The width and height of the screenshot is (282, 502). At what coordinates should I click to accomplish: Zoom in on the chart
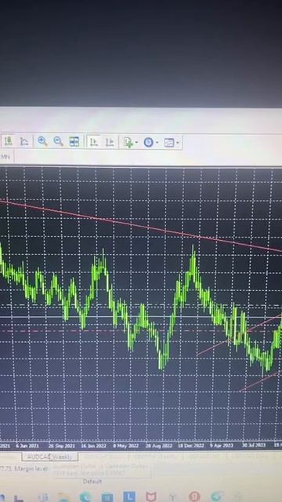[x=42, y=141]
